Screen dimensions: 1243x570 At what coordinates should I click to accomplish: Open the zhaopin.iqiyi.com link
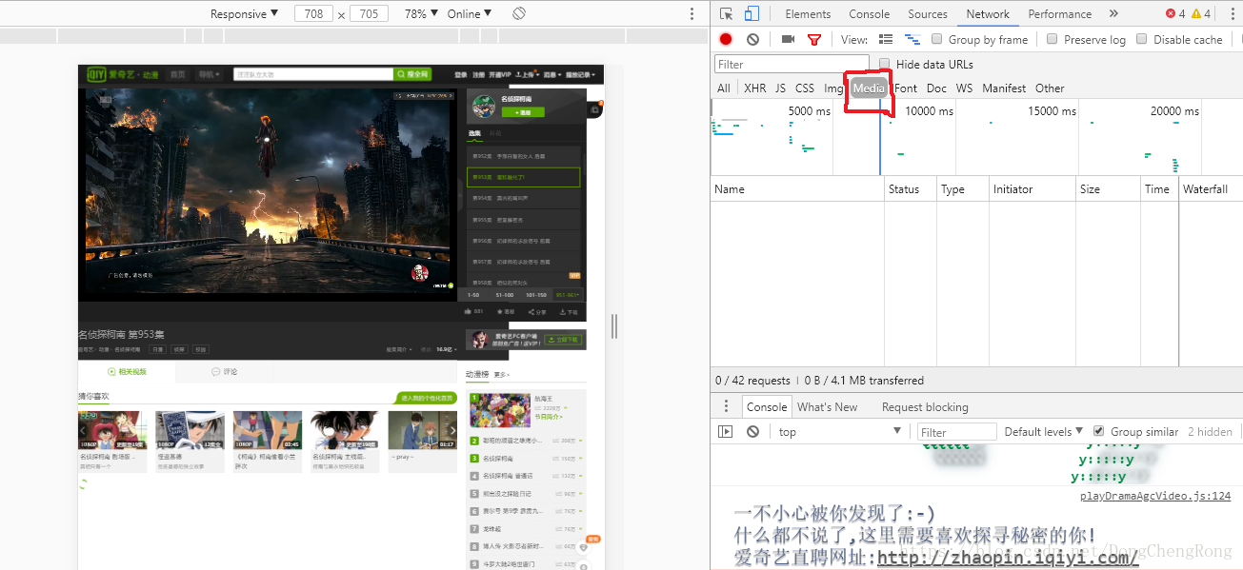pyautogui.click(x=1007, y=558)
